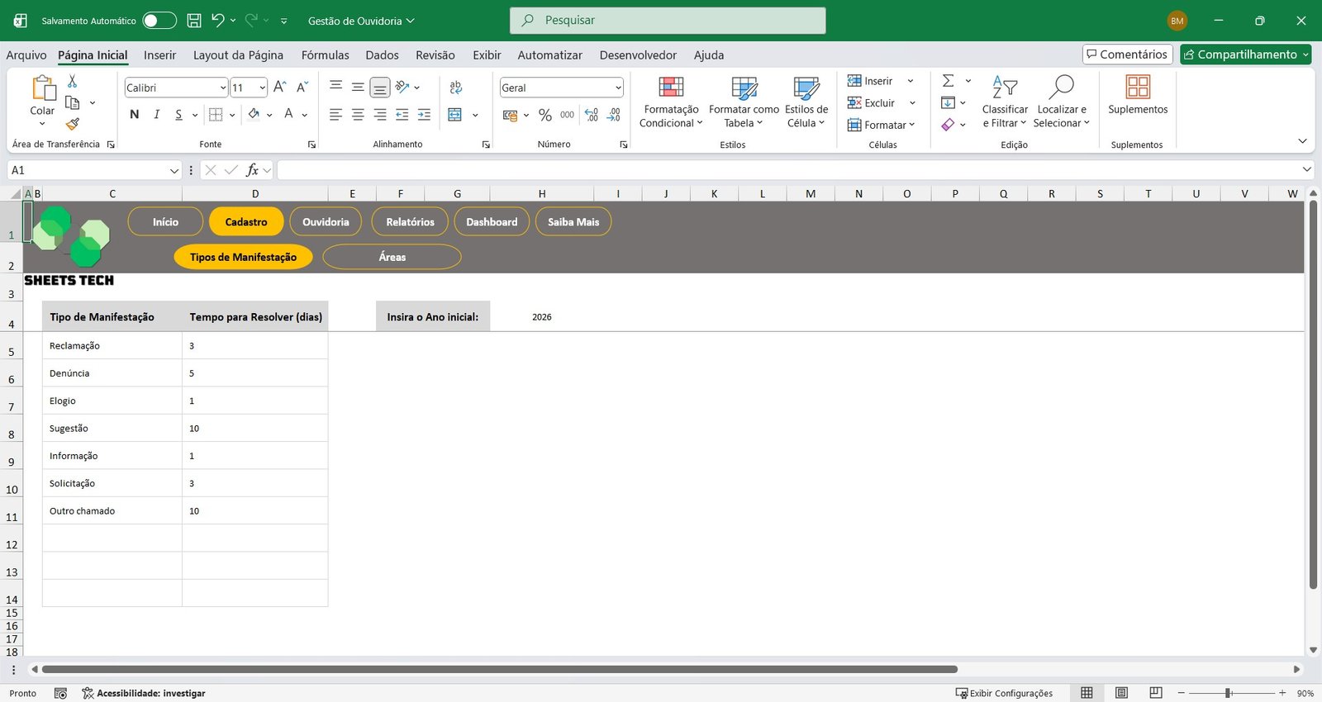Image resolution: width=1322 pixels, height=702 pixels.
Task: Click the zoom slider handle
Action: click(x=1229, y=693)
